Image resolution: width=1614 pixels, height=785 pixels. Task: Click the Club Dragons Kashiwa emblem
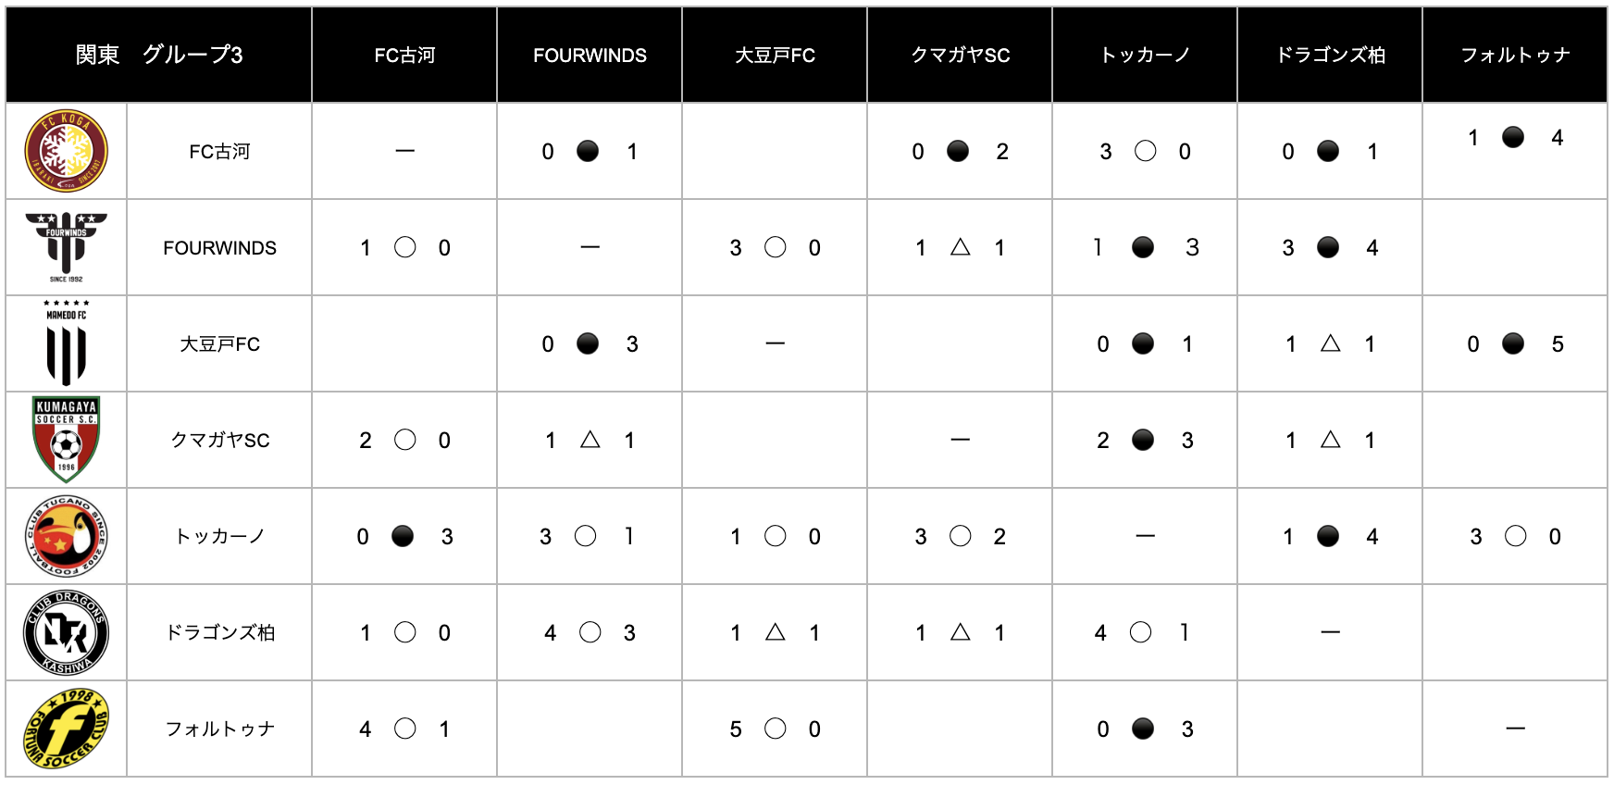66,632
